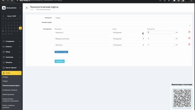Click the Склад warehouse icon
195x110 pixels.
tap(4, 73)
